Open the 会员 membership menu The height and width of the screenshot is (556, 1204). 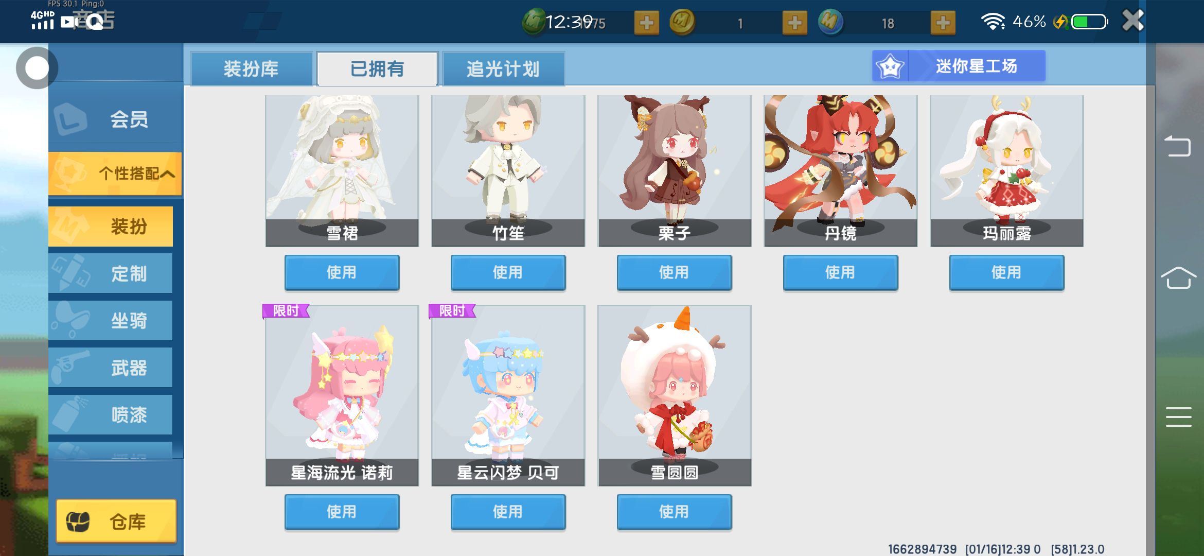115,119
